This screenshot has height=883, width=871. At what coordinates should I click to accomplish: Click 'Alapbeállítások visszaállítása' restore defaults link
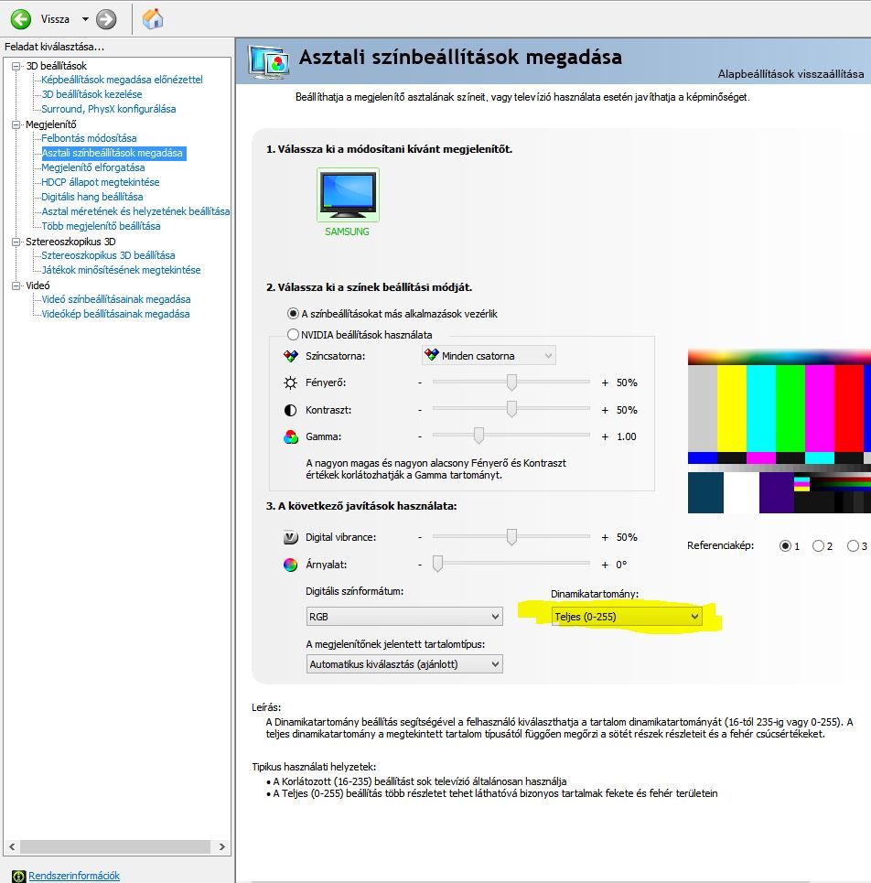tap(790, 74)
